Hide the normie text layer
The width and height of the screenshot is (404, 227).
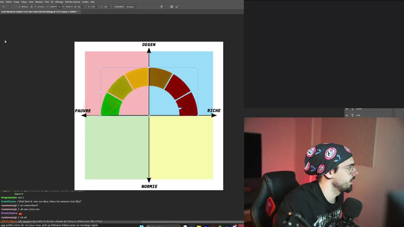347,109
